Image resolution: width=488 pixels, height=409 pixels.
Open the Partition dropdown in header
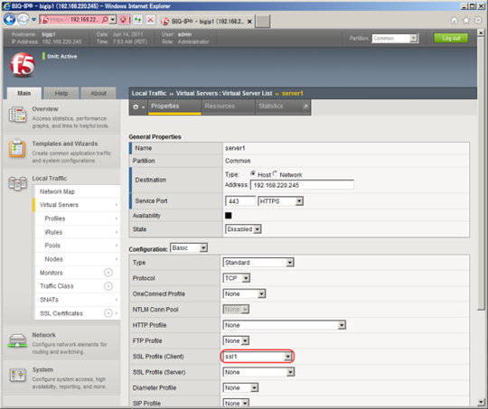coord(395,38)
